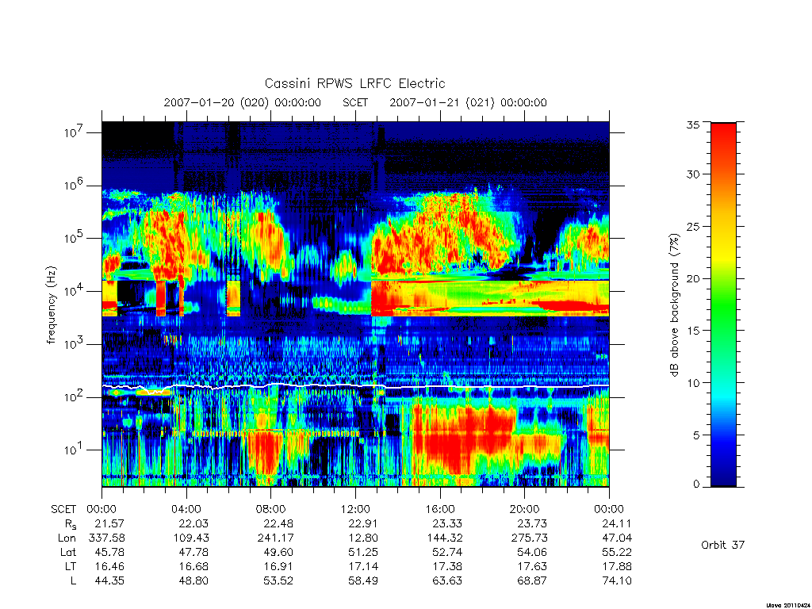The height and width of the screenshot is (609, 812).
Task: Click the "Orbit 37" label
Action: pos(722,545)
